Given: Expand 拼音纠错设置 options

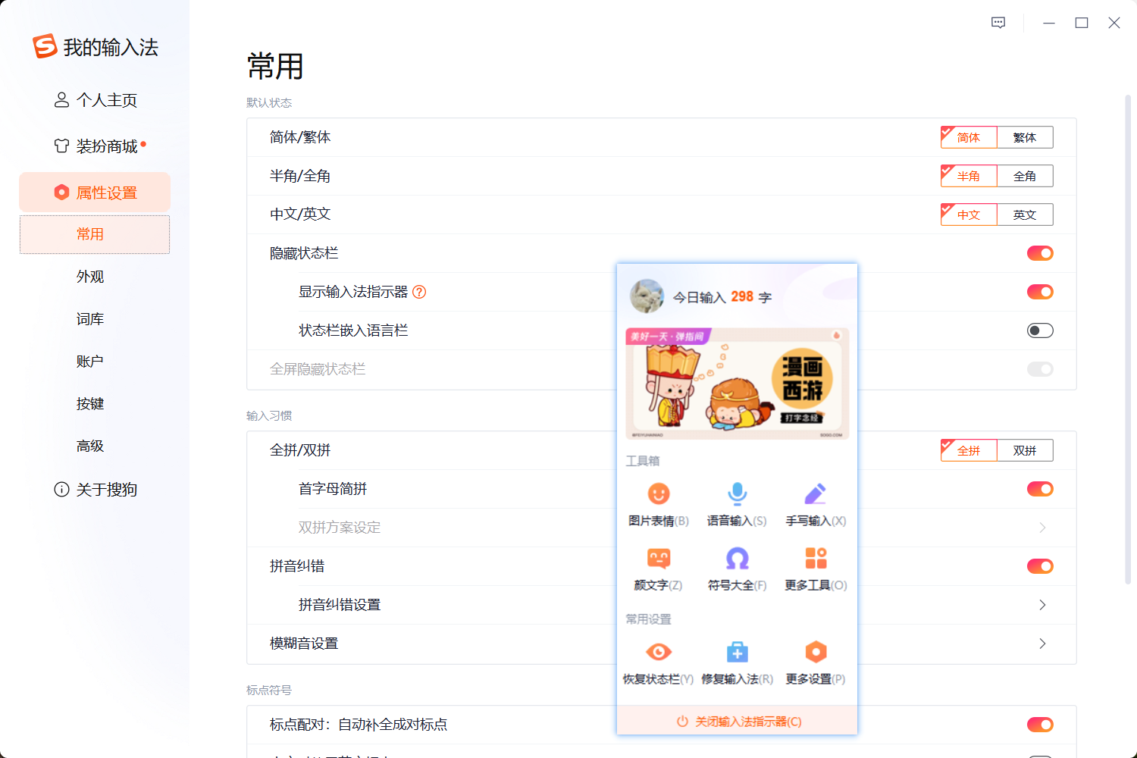Looking at the screenshot, I should coord(1042,604).
